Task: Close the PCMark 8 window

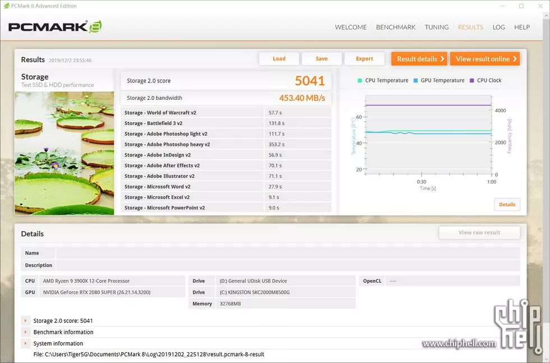Action: [540, 6]
